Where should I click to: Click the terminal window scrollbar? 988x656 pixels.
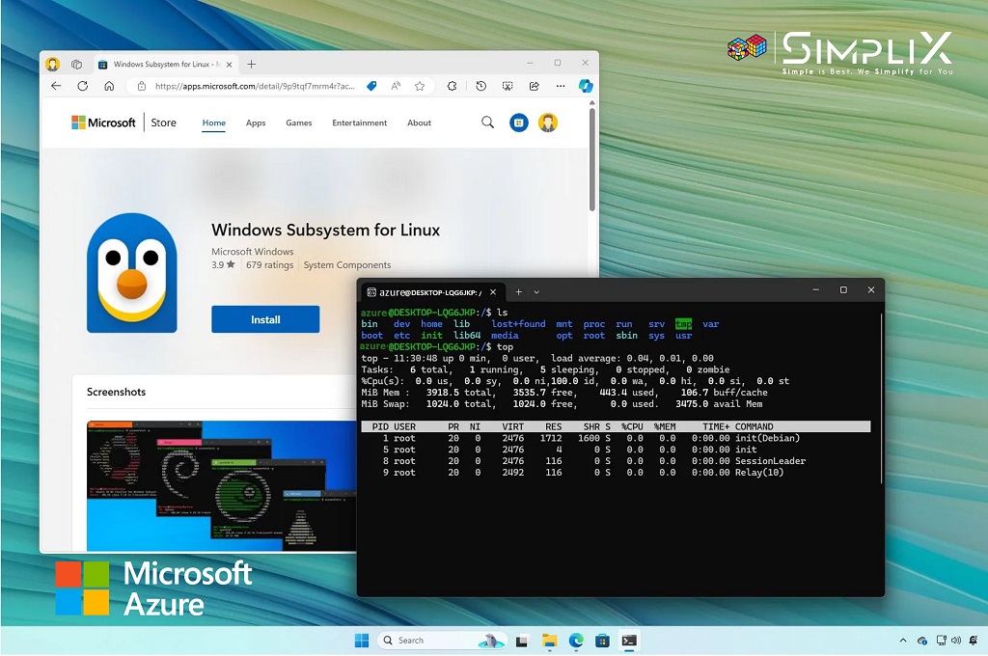coord(881,399)
